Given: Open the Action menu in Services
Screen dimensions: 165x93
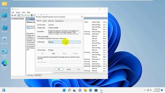Looking at the screenshot, I should click(x=18, y=12).
